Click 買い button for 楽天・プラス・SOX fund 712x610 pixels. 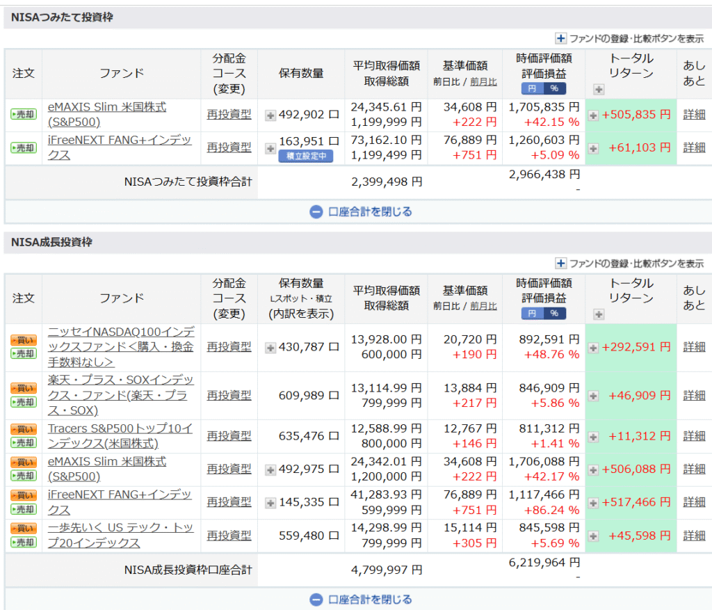tap(24, 388)
